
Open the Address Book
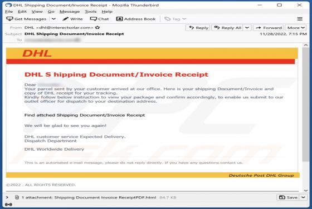[x=136, y=19]
